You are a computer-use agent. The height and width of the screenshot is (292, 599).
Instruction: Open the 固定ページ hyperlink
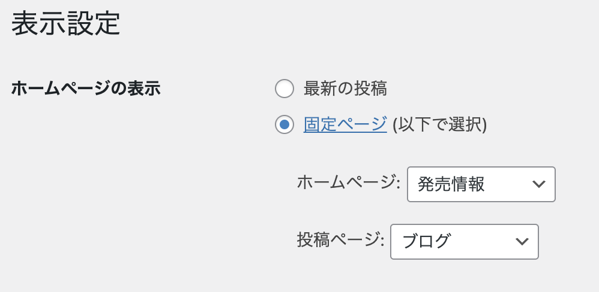345,124
